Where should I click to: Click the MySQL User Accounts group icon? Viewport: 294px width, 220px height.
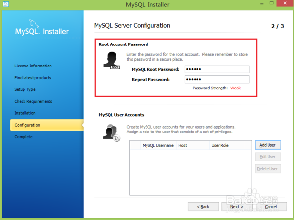(111, 132)
